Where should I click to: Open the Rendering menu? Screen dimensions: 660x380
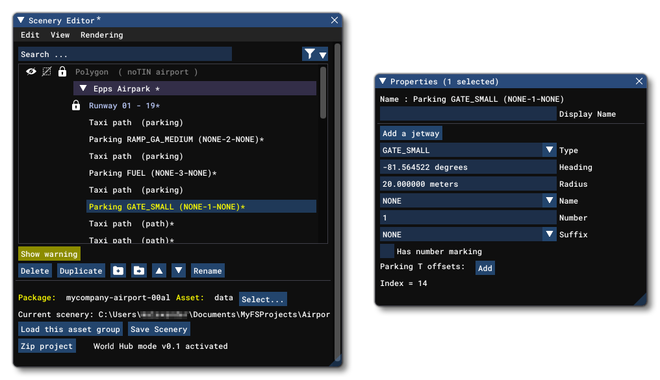point(101,35)
